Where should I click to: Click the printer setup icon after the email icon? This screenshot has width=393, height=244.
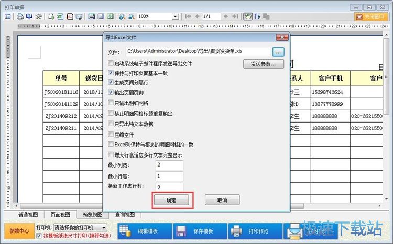coord(92,17)
